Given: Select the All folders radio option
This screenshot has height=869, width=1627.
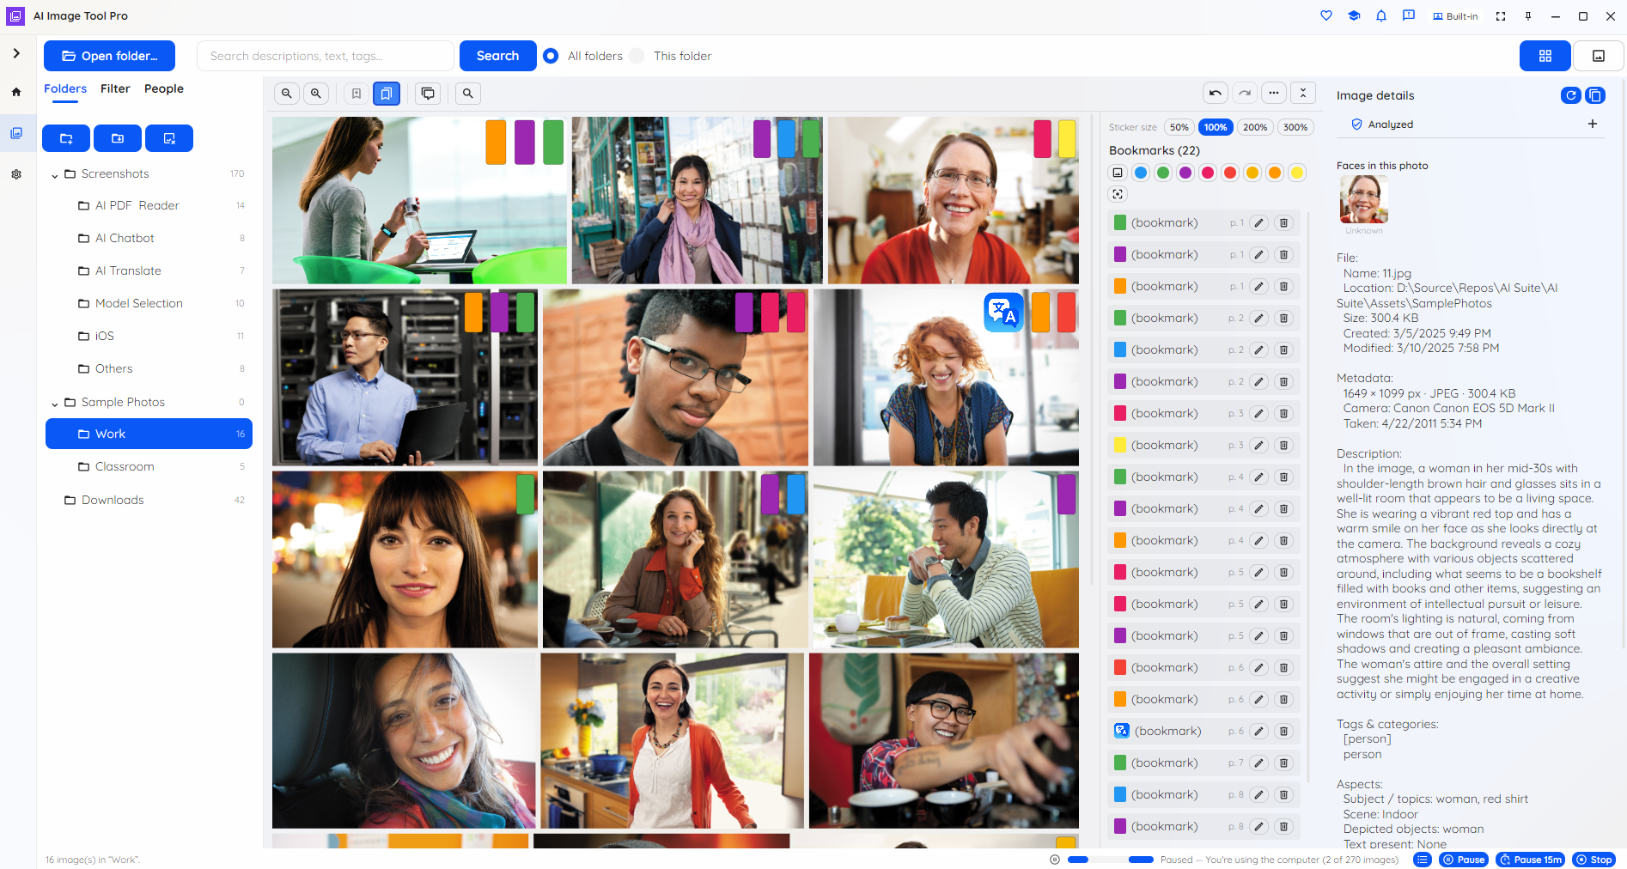Looking at the screenshot, I should click(x=551, y=56).
